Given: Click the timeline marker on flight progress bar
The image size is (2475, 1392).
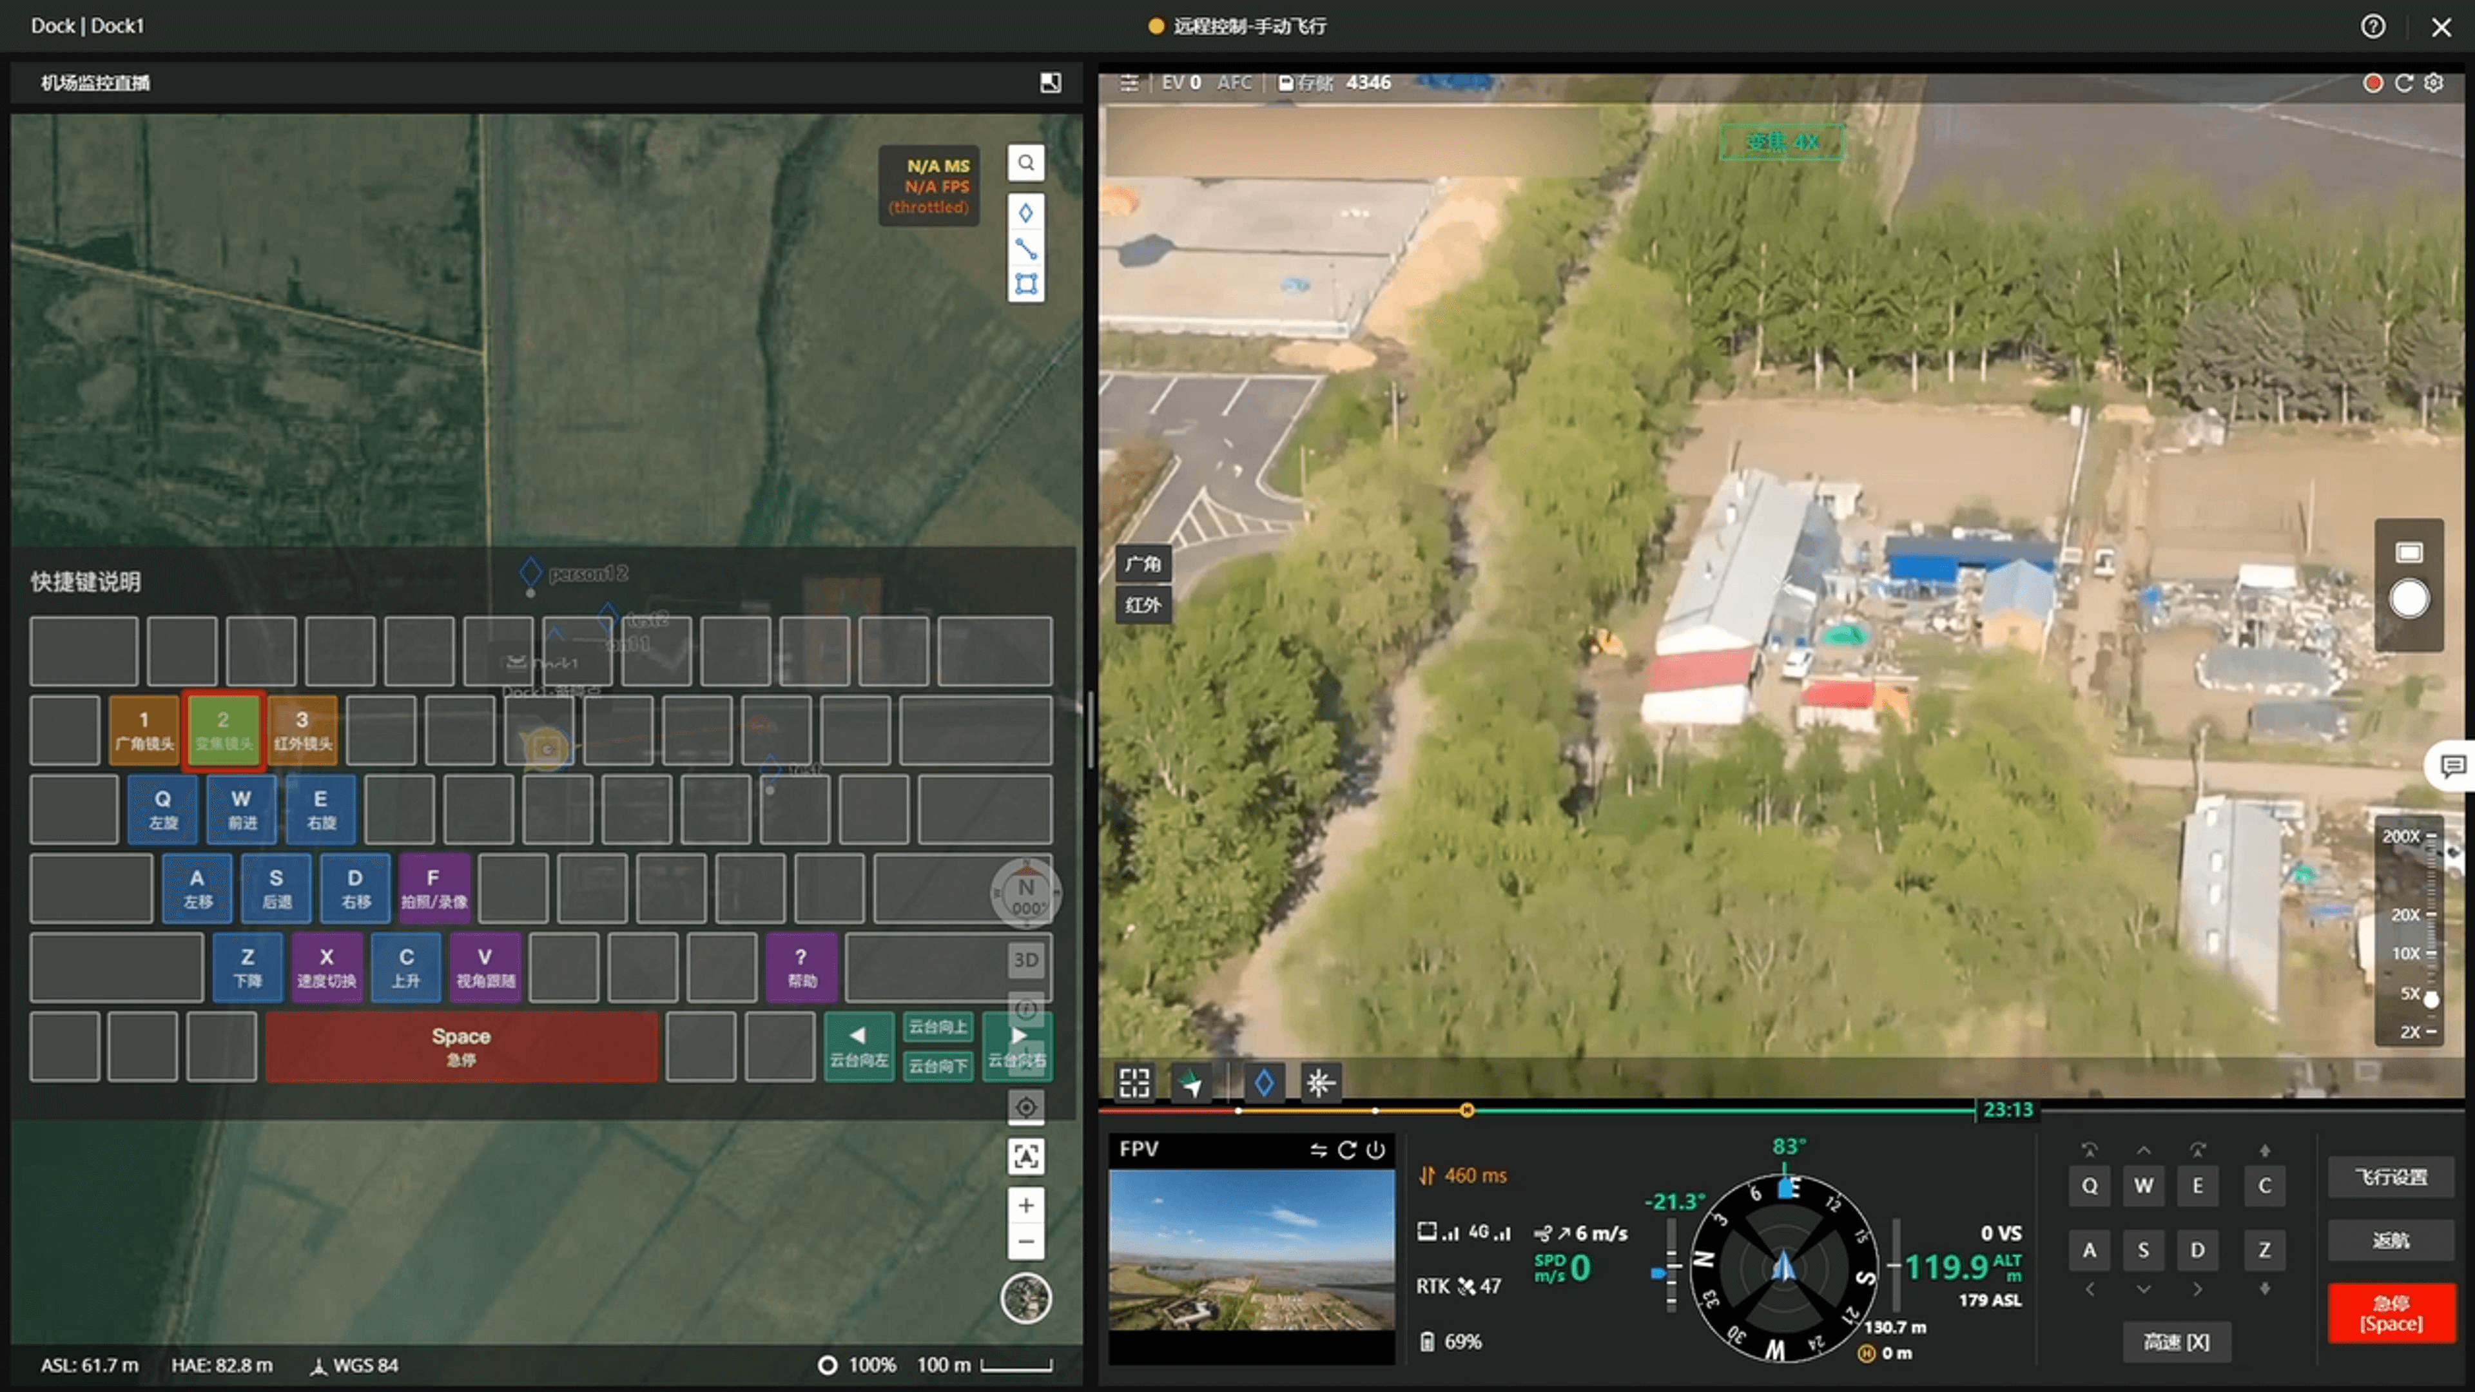Looking at the screenshot, I should coord(1466,1110).
